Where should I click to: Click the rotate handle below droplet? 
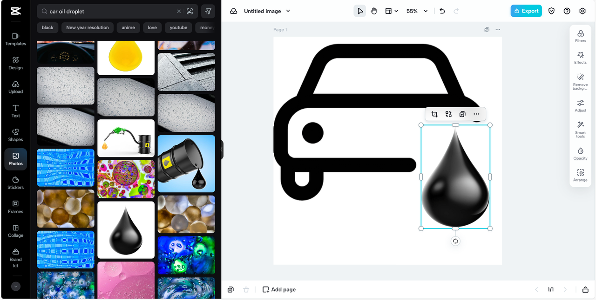(455, 241)
